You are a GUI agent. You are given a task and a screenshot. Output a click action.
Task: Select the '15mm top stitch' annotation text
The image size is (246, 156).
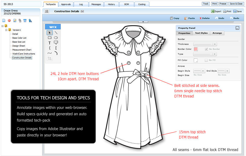coord(192,132)
